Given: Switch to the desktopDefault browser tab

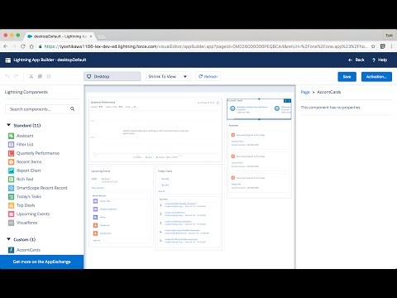Looking at the screenshot, I should 60,36.
